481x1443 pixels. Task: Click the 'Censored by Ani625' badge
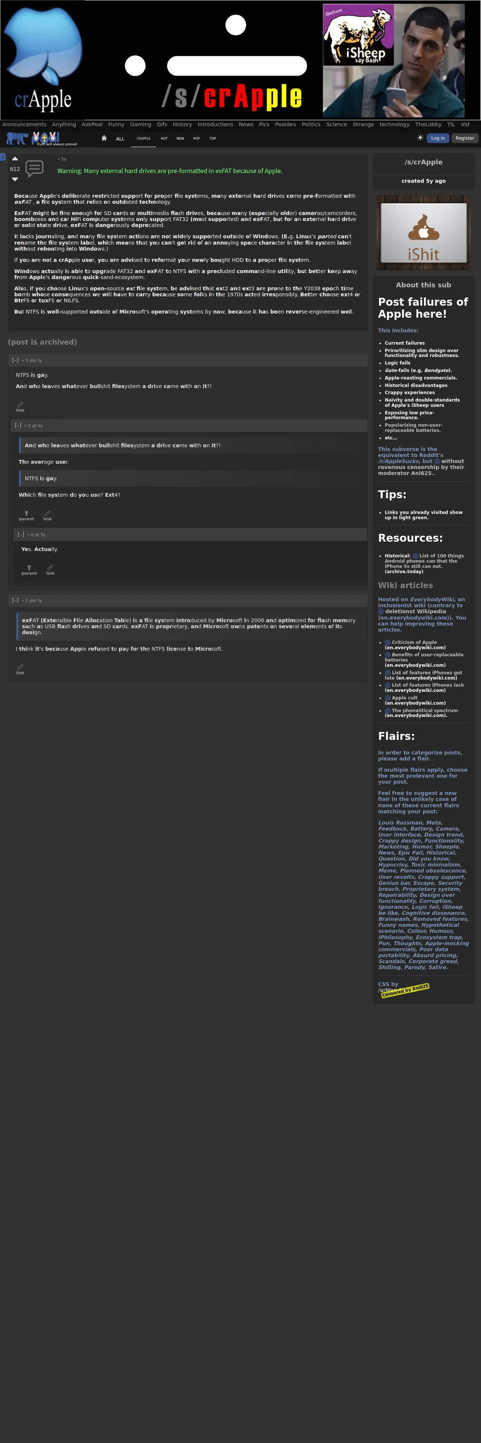[405, 990]
